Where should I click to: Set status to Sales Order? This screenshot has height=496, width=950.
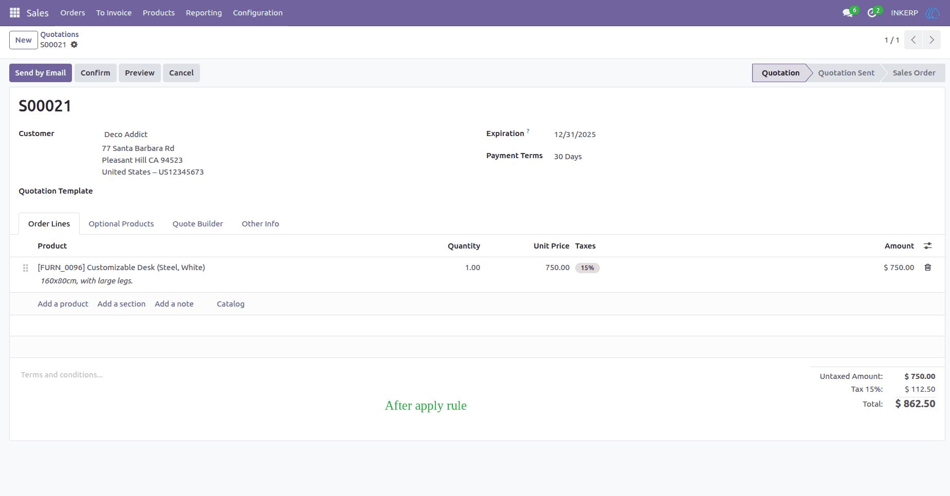coord(914,73)
